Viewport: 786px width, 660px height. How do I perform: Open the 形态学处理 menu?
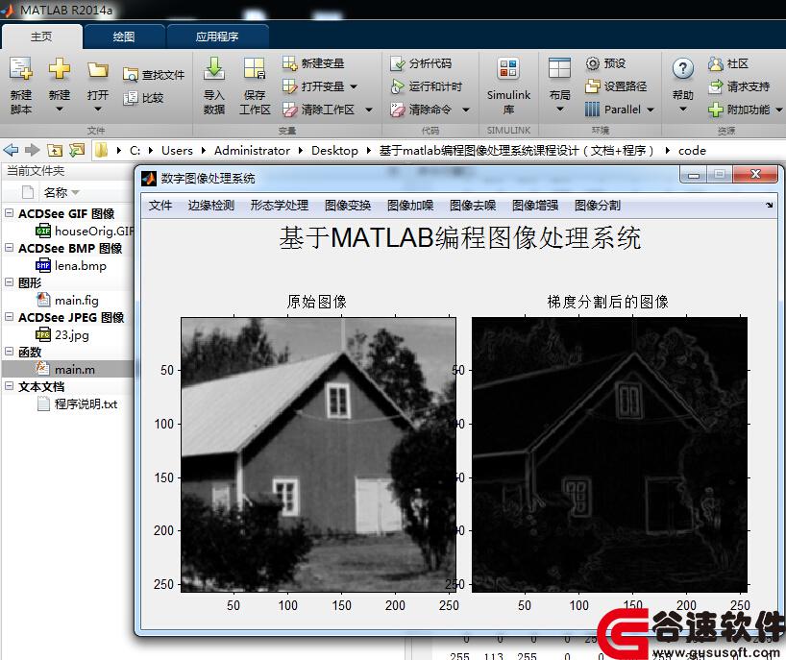[280, 205]
